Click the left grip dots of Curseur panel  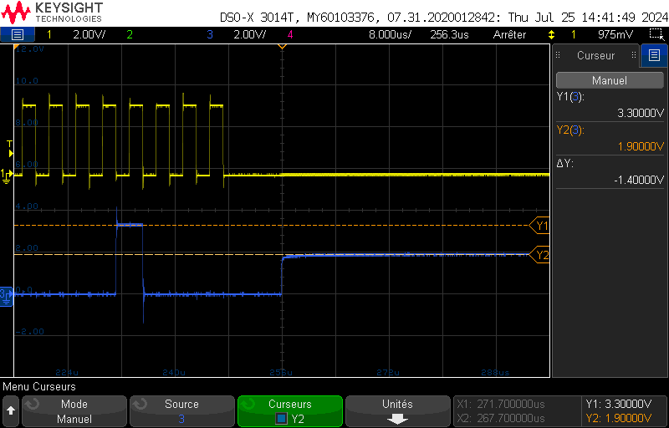tap(558, 55)
